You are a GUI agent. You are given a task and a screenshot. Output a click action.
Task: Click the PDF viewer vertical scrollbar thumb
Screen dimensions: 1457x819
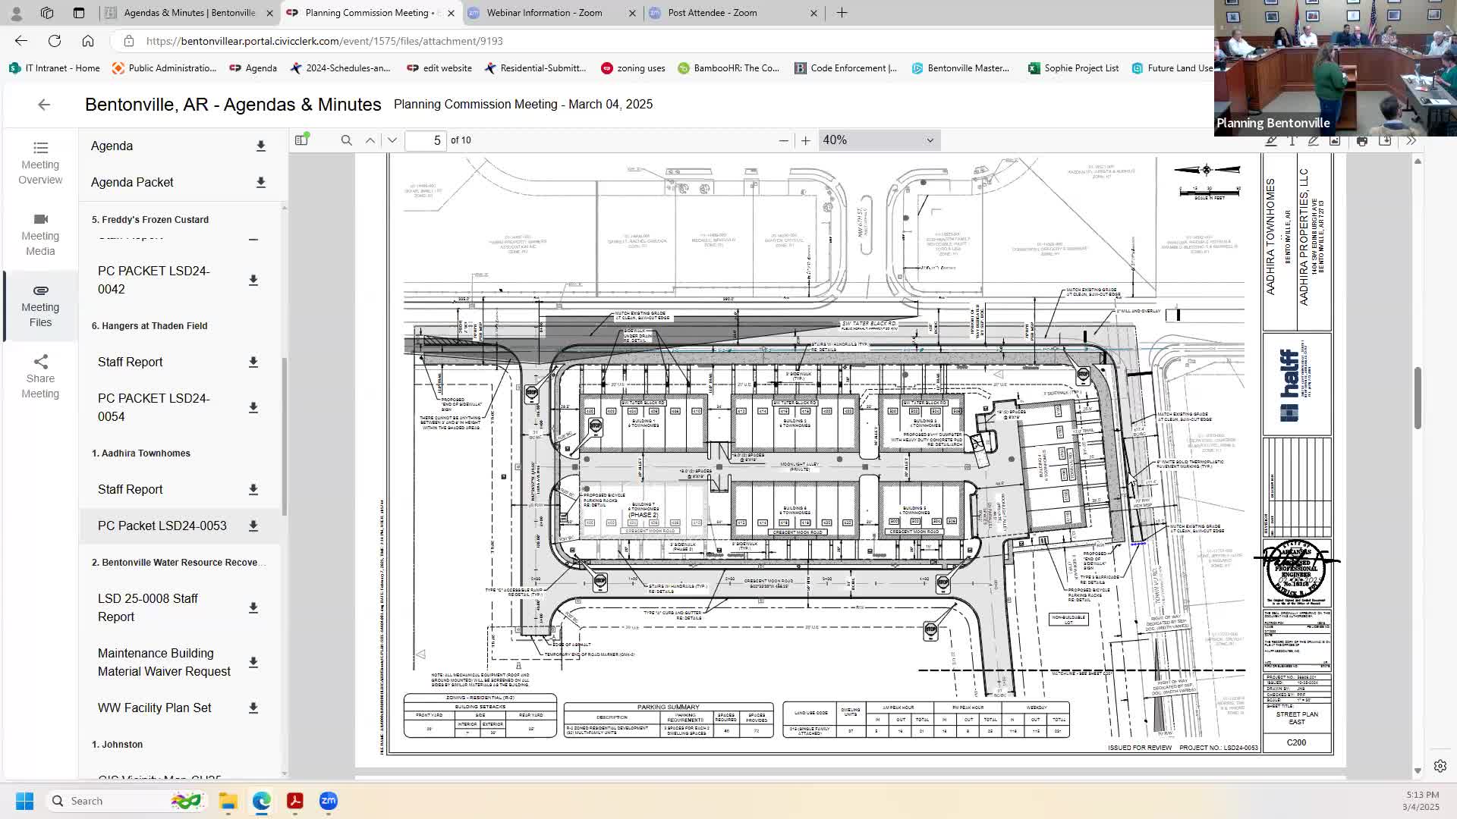[1417, 398]
